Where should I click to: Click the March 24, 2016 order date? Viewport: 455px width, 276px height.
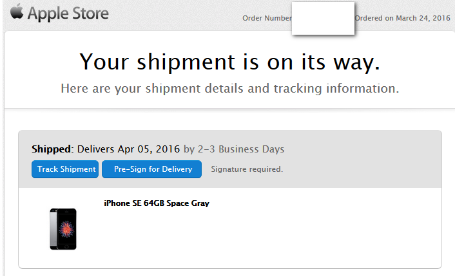pos(423,18)
